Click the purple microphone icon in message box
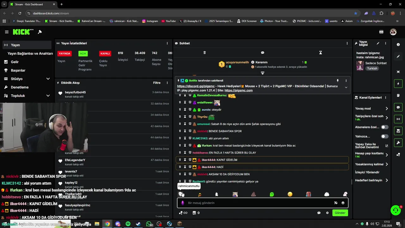 click(183, 203)
